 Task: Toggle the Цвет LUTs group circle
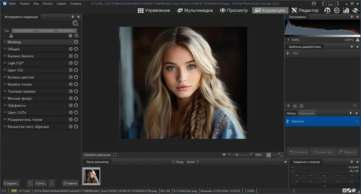tap(76, 113)
